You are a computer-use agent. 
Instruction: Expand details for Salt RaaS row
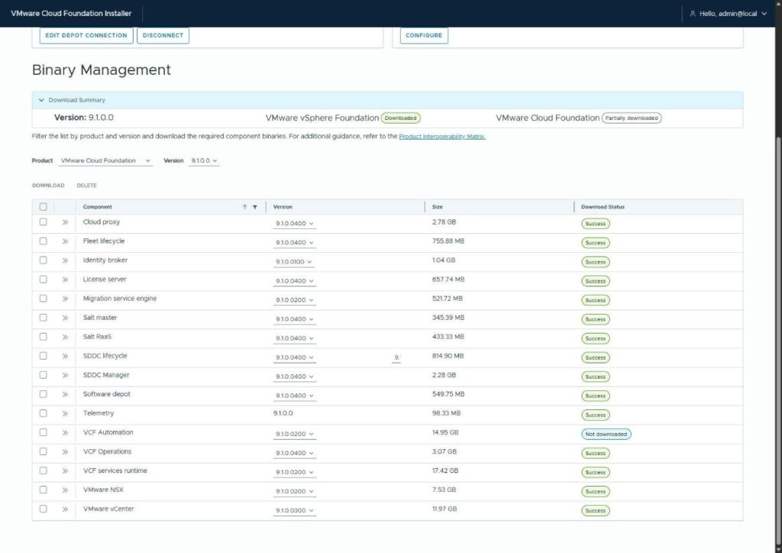tap(65, 337)
